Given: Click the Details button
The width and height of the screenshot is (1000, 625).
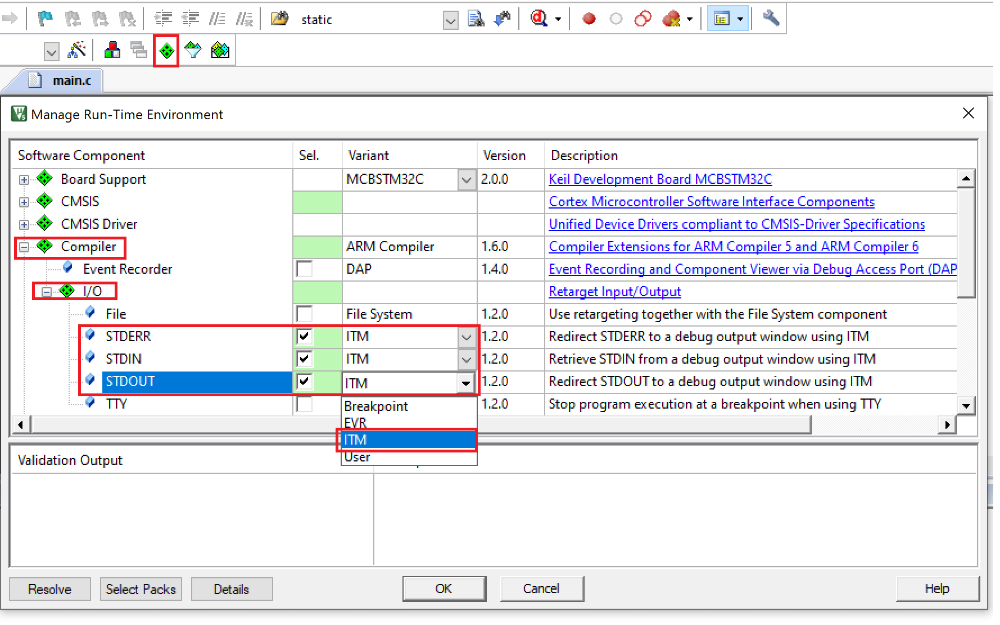Looking at the screenshot, I should point(232,589).
